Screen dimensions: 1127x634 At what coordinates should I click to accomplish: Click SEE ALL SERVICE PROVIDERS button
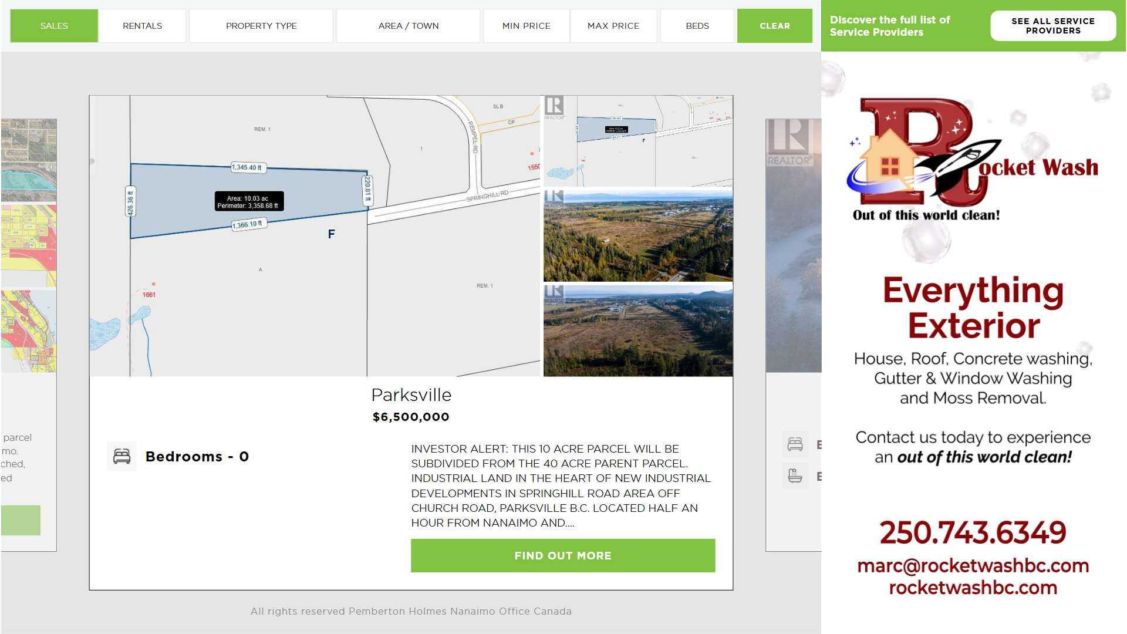1053,26
